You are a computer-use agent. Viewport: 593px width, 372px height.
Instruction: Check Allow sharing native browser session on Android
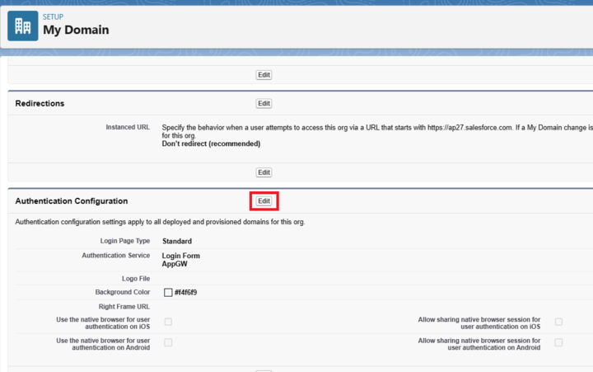558,342
